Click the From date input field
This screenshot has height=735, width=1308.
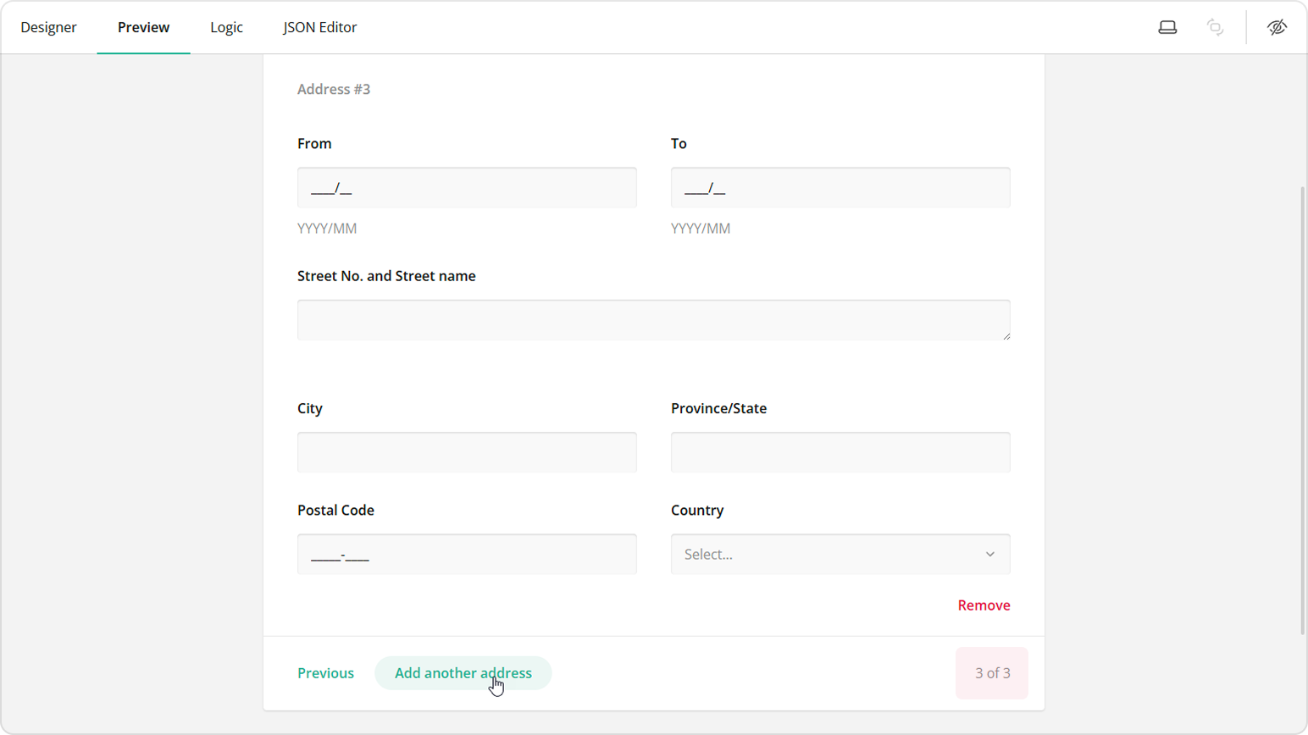point(466,187)
